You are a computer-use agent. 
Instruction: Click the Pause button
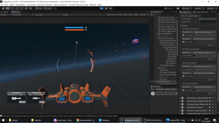click(x=106, y=8)
